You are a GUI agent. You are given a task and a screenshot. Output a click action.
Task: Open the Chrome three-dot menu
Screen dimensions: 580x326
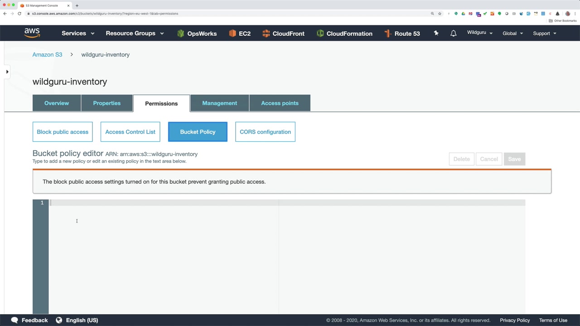[x=575, y=14]
